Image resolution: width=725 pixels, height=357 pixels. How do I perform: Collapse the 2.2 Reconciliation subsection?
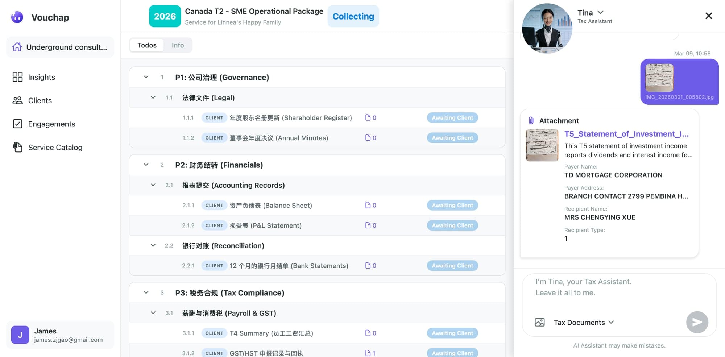pyautogui.click(x=153, y=245)
